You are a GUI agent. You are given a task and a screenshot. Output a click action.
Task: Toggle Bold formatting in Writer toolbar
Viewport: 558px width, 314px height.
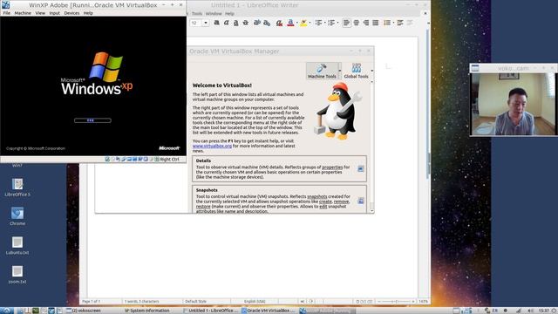point(216,23)
